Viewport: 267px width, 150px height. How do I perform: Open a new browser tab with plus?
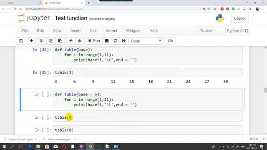[88, 3]
